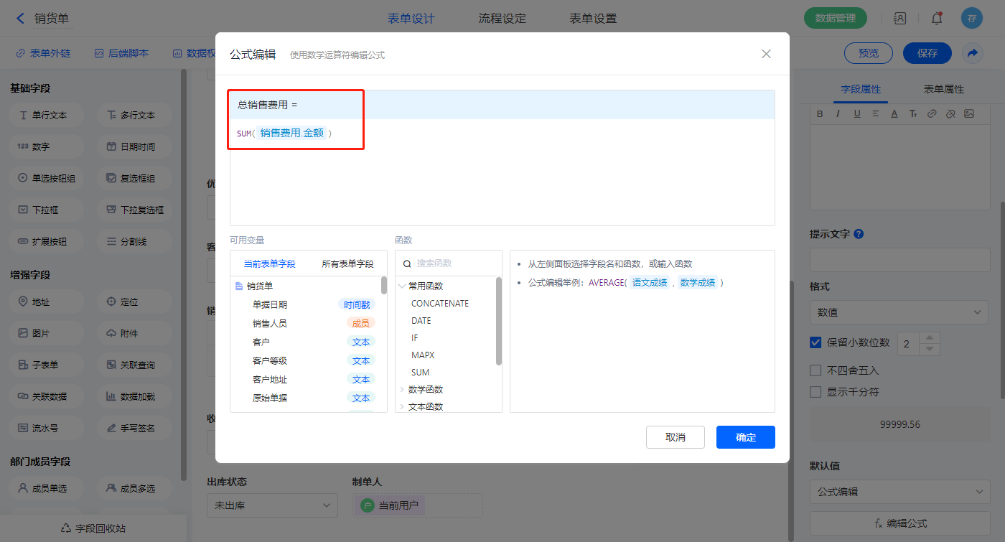Viewport: 1005px width, 542px height.
Task: Click the function list scrollbar
Action: 499,322
